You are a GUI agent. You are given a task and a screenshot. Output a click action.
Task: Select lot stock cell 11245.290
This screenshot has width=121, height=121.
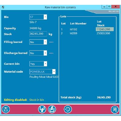pyautogui.click(x=105, y=29)
